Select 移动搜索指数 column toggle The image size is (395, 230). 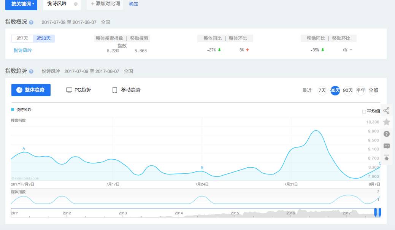139,38
